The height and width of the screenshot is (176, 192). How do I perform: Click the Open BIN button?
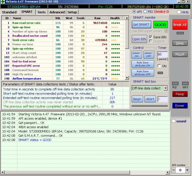click(139, 39)
